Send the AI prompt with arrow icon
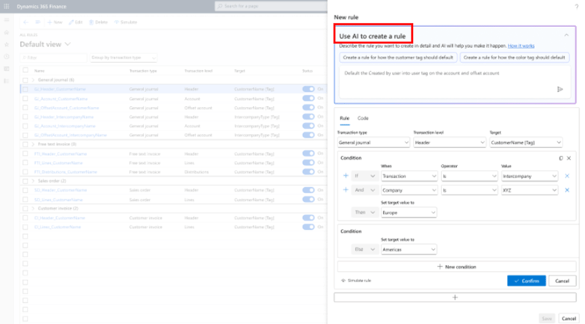The height and width of the screenshot is (324, 585). (x=560, y=89)
